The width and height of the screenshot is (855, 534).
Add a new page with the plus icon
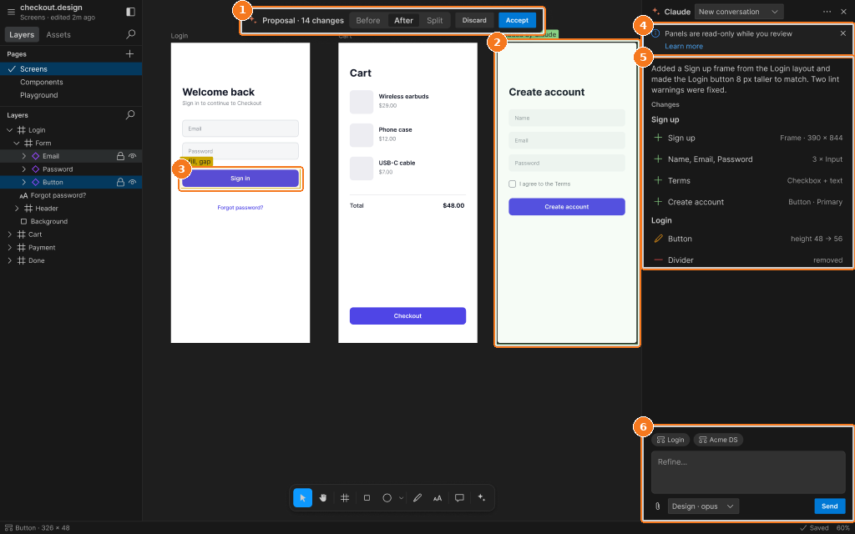(129, 54)
